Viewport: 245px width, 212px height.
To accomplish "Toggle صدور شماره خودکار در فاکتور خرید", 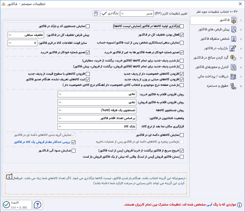I will [x=88, y=53].
